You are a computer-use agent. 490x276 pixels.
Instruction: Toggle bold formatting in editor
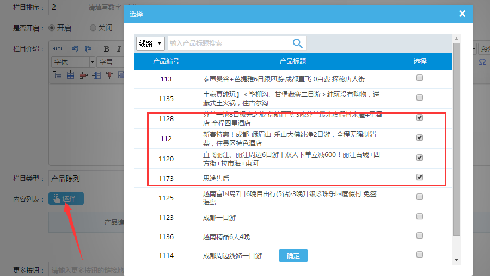pyautogui.click(x=107, y=49)
